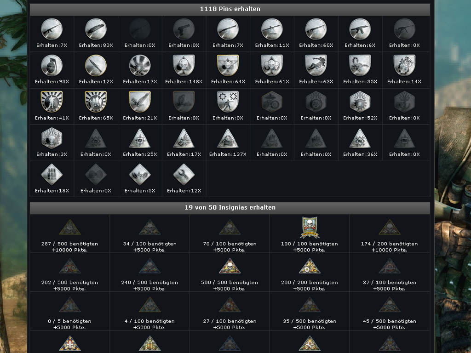
Task: Select the scorpion pin showing Erhalten:35X
Action: point(360,65)
